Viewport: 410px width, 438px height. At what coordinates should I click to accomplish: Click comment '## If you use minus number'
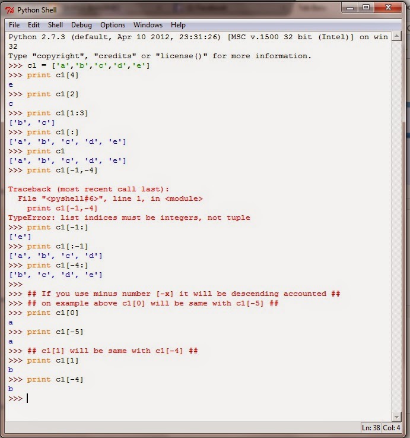[x=184, y=294]
